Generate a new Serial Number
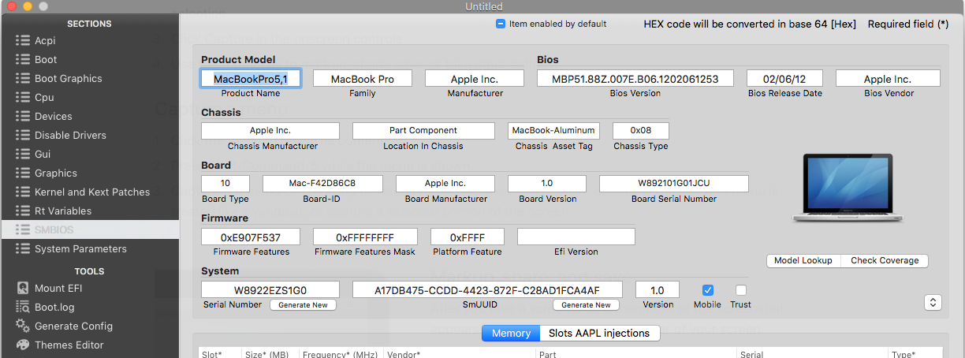The image size is (965, 358). click(303, 304)
